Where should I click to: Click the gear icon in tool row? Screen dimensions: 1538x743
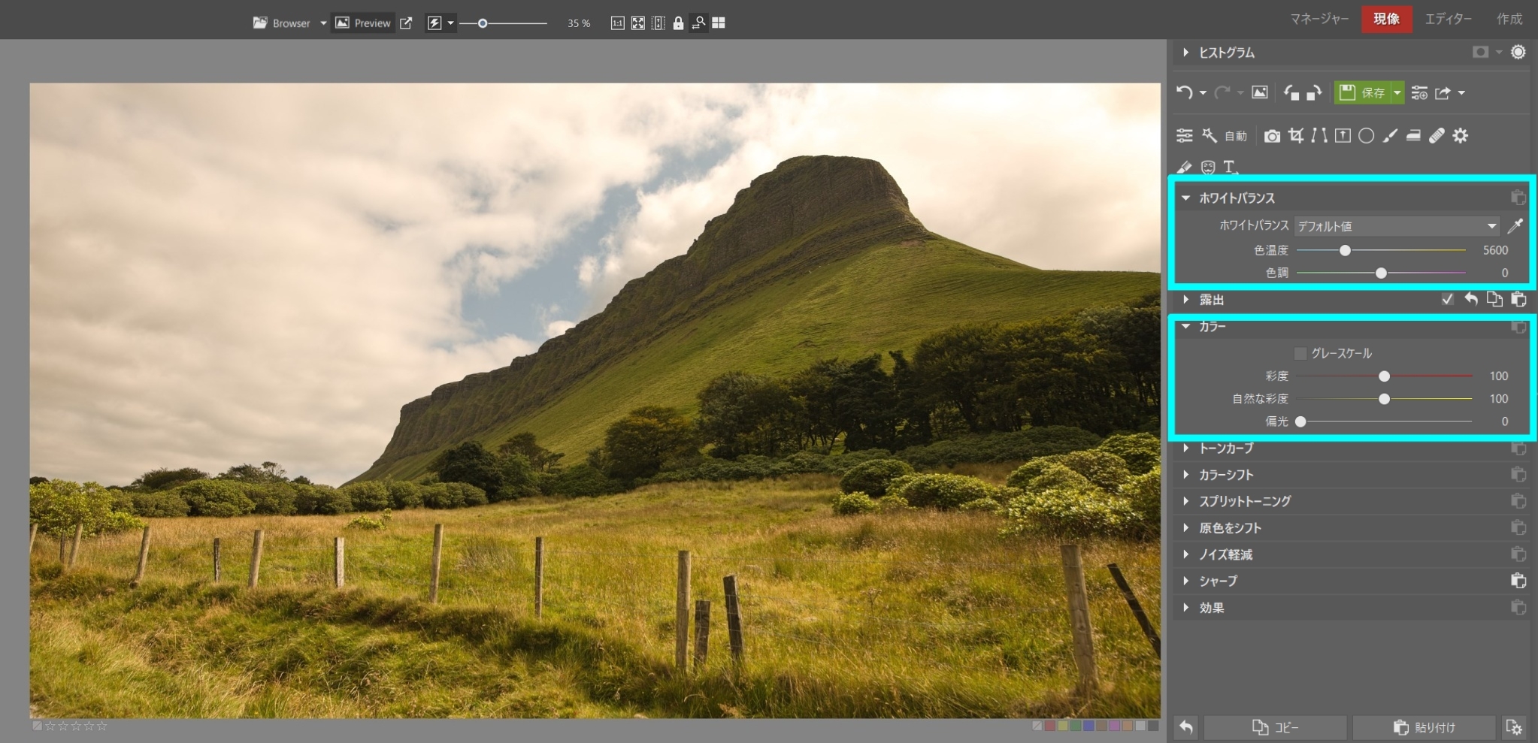(x=1460, y=135)
